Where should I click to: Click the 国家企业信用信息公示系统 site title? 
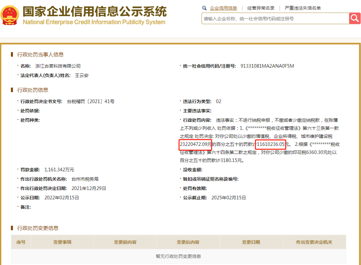click(94, 11)
